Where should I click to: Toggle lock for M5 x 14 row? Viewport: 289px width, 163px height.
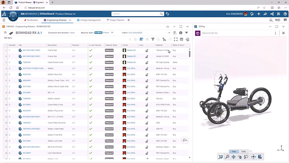(147, 92)
